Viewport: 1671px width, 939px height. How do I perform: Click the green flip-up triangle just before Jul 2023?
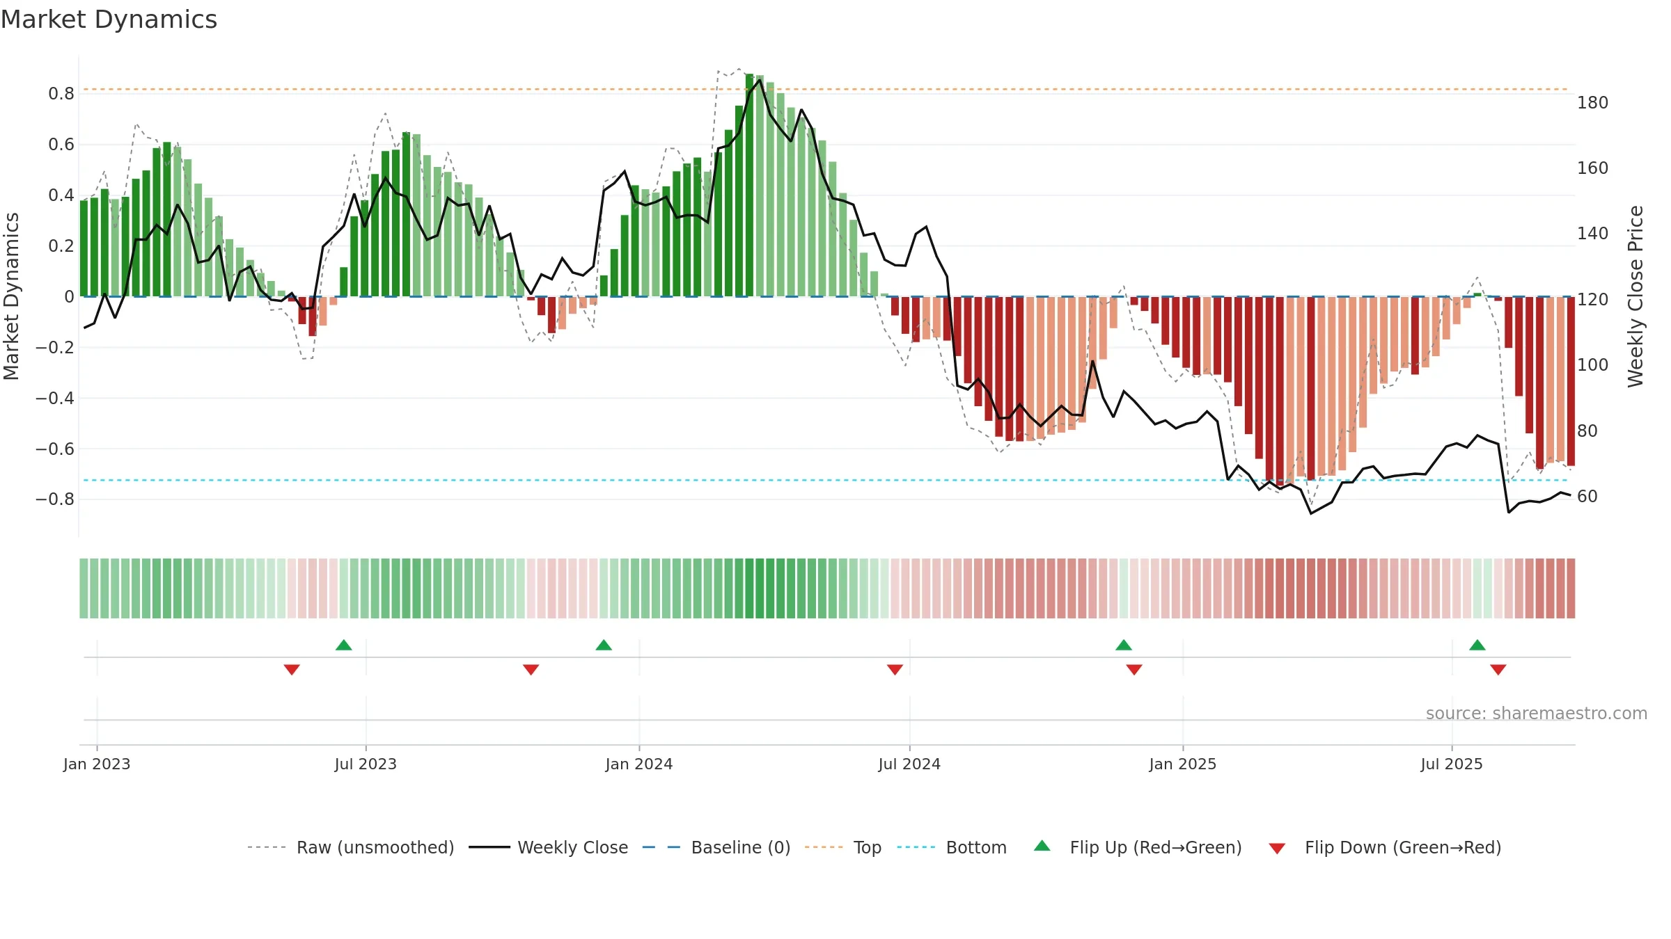(x=344, y=645)
